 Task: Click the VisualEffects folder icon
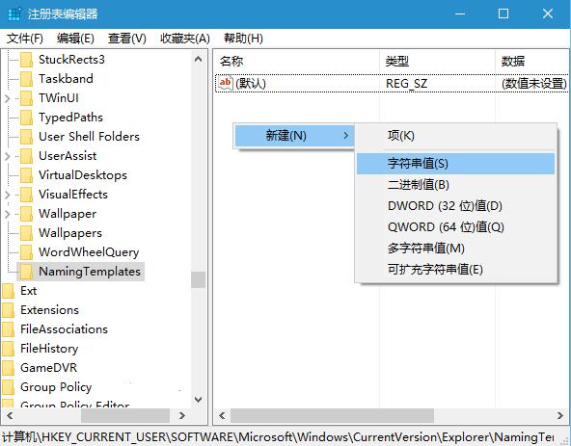(26, 195)
